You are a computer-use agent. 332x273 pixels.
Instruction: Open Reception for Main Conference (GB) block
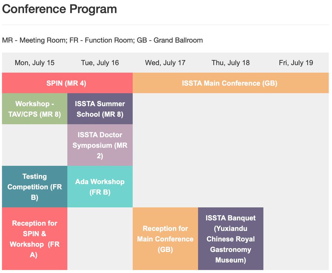(165, 239)
